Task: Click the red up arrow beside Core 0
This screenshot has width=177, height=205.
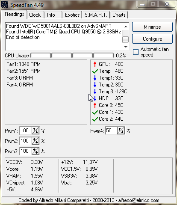Action: coord(95,105)
